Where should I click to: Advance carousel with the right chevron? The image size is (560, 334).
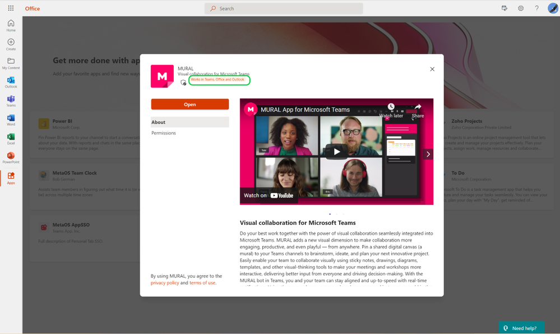tap(428, 154)
